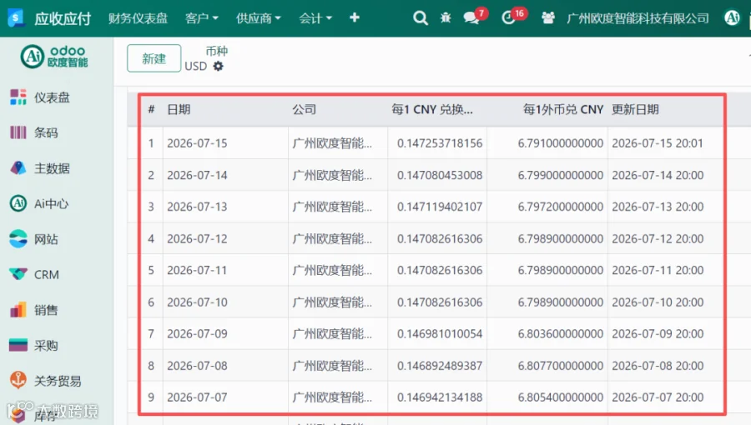This screenshot has height=425, width=751.
Task: Click rate value 0.146981010054
Action: point(440,333)
